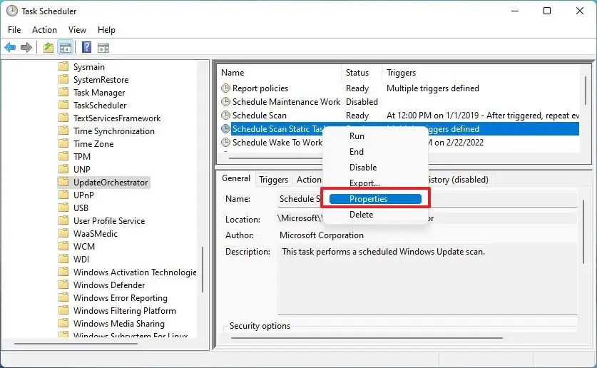Open the Action menu
597x368 pixels.
point(44,30)
